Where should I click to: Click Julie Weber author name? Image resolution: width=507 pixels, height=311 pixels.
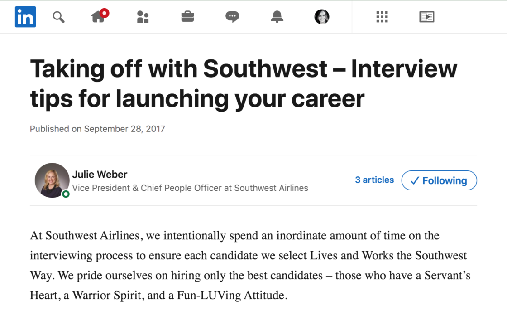(x=100, y=174)
